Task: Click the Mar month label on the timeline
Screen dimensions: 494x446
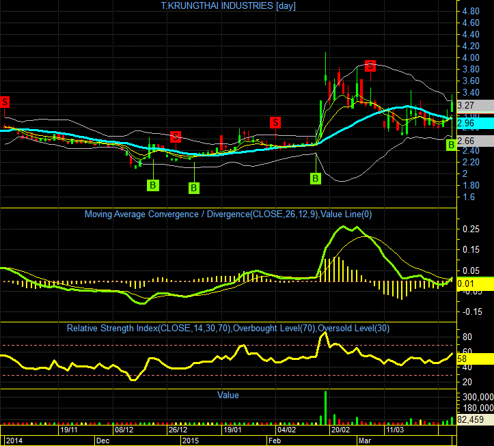Action: [x=365, y=441]
